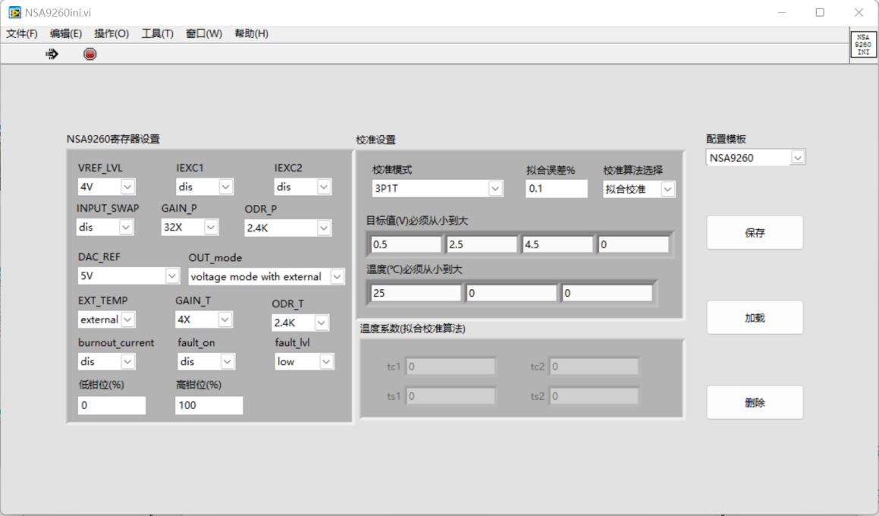Click the 加载 button
The image size is (879, 516).
[755, 318]
